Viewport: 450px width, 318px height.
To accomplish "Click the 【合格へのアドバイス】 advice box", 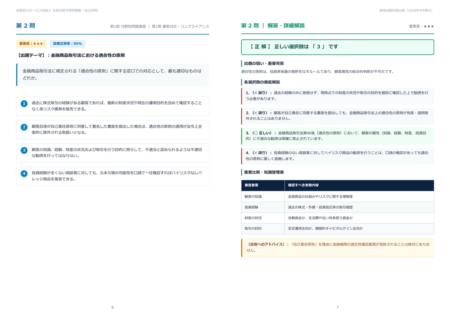I will tap(337, 248).
